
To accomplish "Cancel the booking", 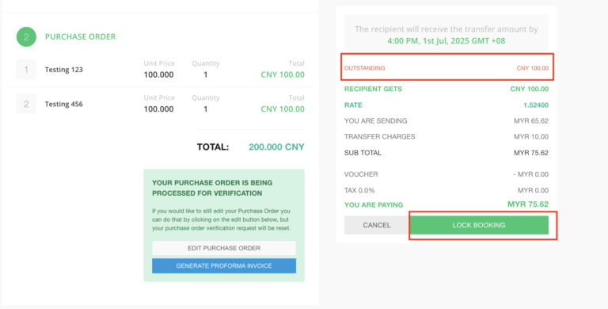I will (x=377, y=225).
